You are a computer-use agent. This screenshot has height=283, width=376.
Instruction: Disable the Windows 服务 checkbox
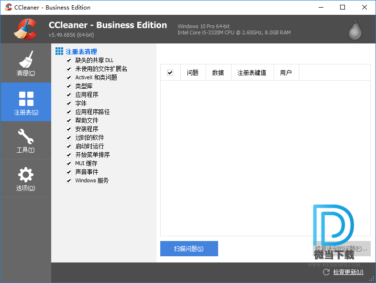click(x=69, y=180)
